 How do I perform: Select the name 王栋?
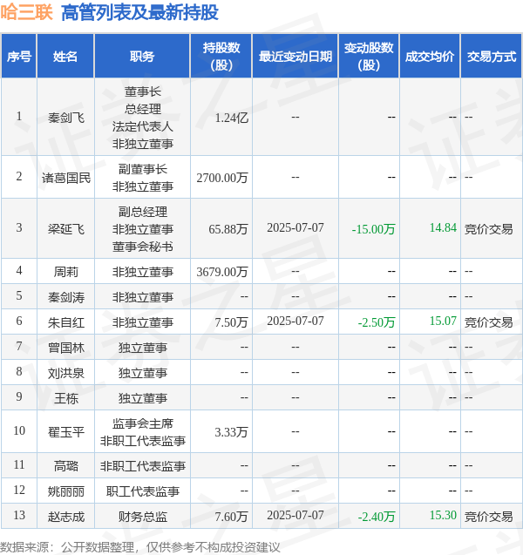click(x=66, y=398)
